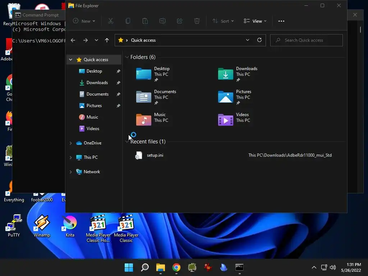The width and height of the screenshot is (368, 276).
Task: Open the View options dropdown
Action: point(255,21)
